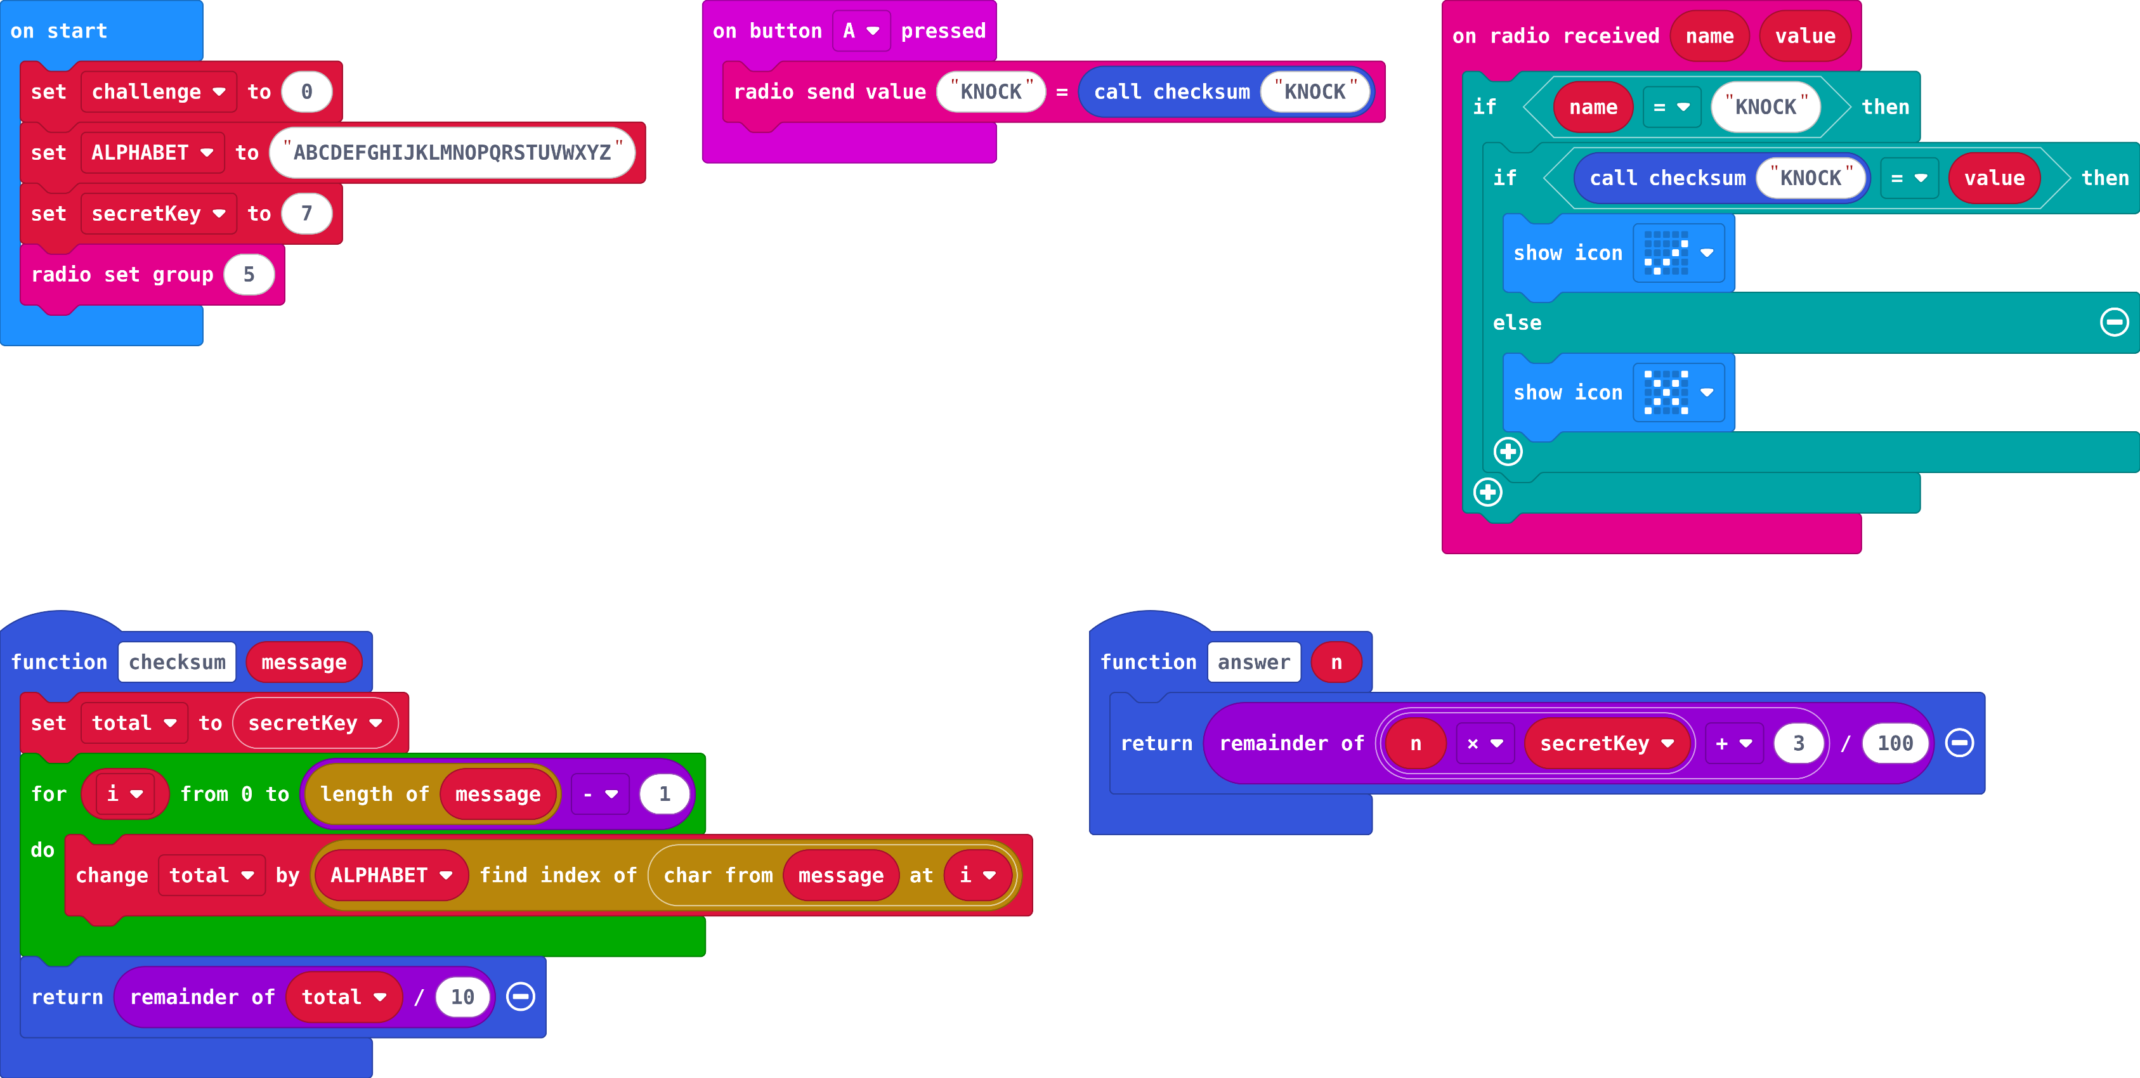This screenshot has width=2140, height=1078.
Task: Open the equals operator dropdown before value
Action: [1909, 179]
